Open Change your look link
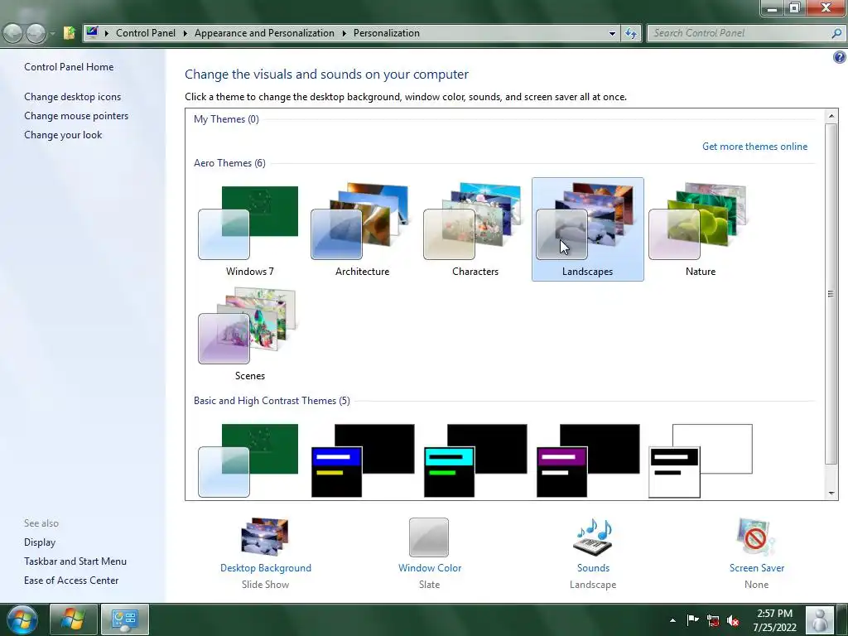This screenshot has height=636, width=848. click(x=63, y=135)
